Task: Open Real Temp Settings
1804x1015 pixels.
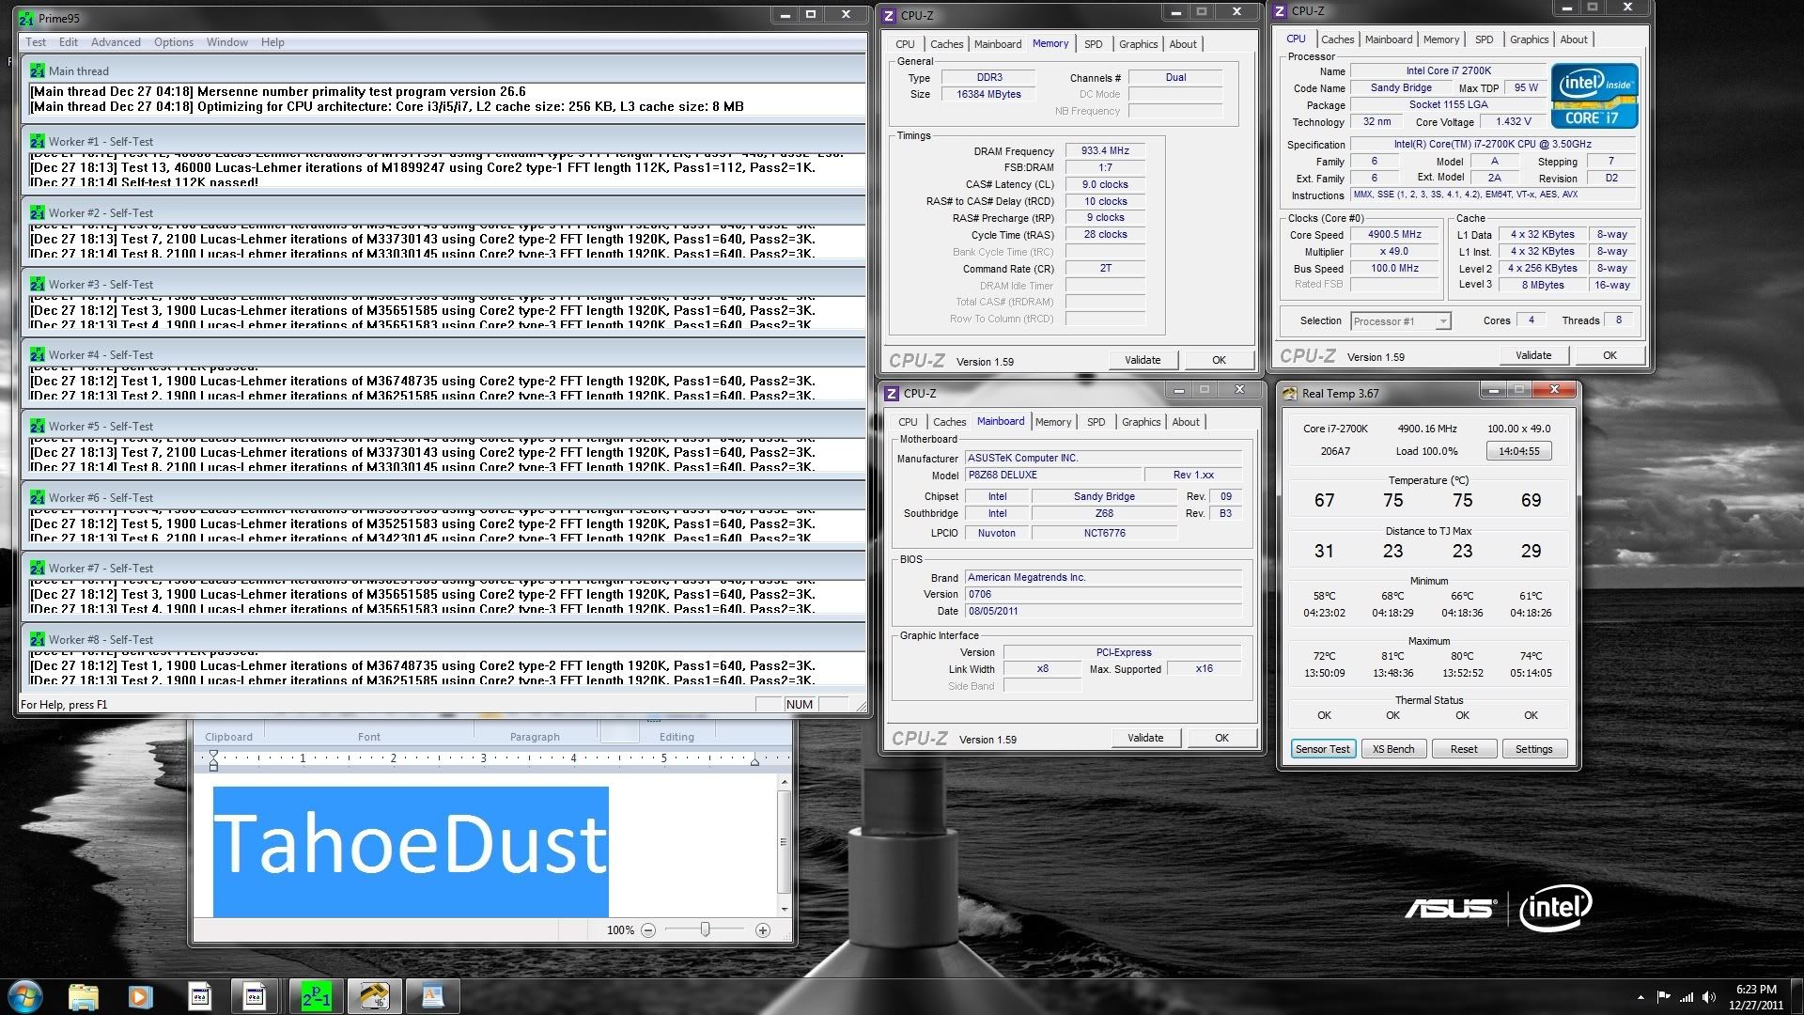Action: (1533, 749)
